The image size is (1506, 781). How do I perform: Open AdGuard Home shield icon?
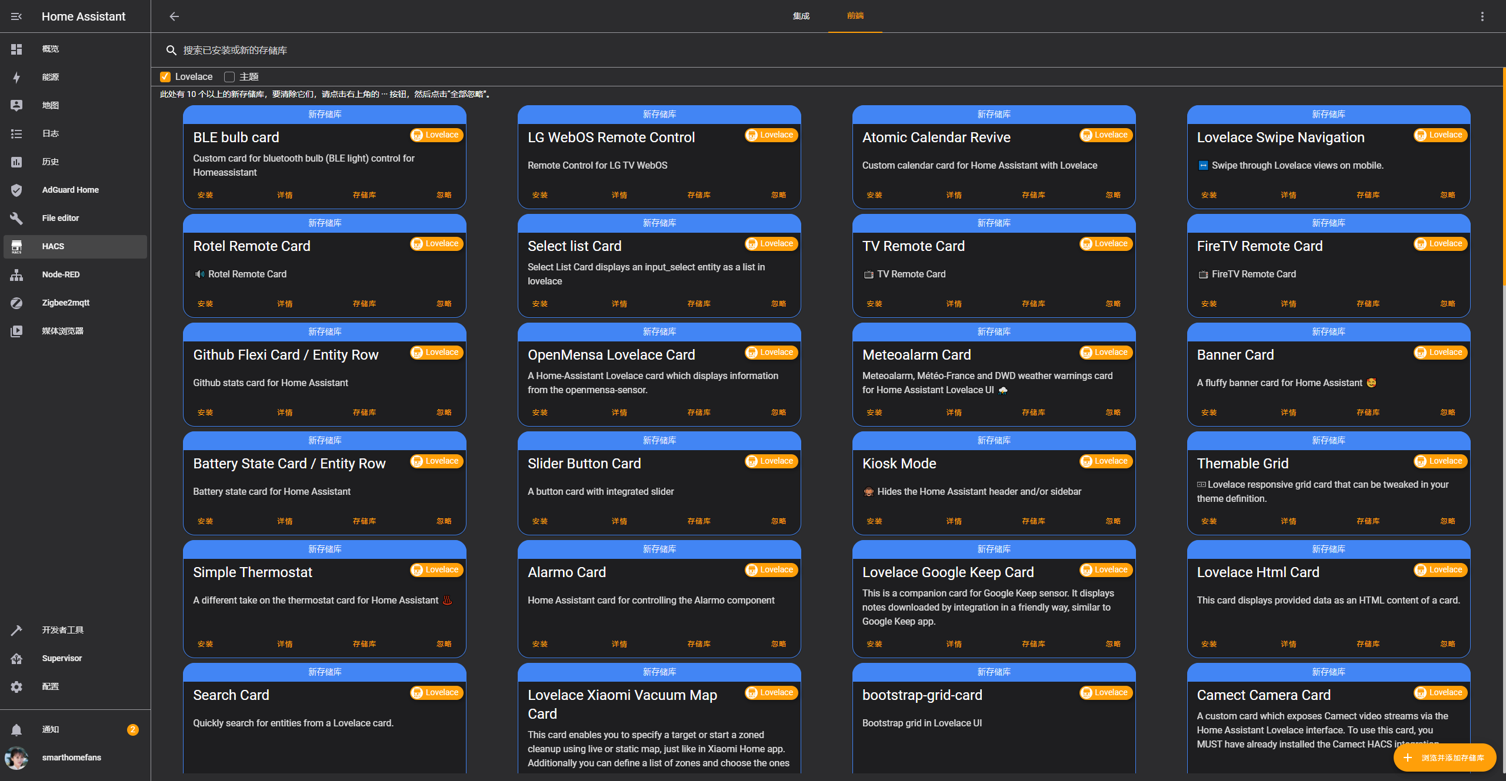(x=16, y=190)
